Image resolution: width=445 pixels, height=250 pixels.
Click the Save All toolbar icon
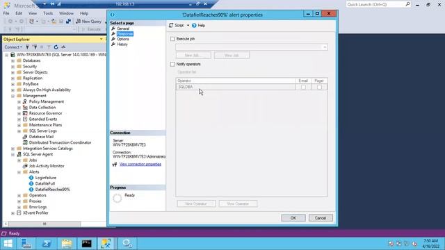(x=68, y=22)
